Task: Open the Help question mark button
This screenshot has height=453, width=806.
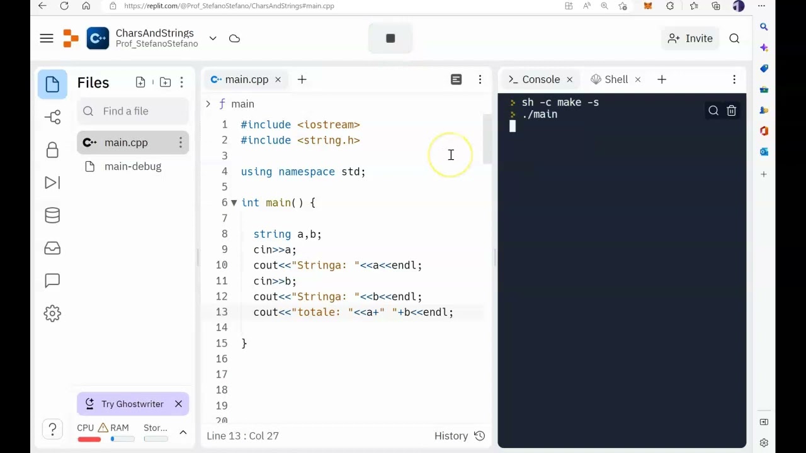Action: pos(53,429)
